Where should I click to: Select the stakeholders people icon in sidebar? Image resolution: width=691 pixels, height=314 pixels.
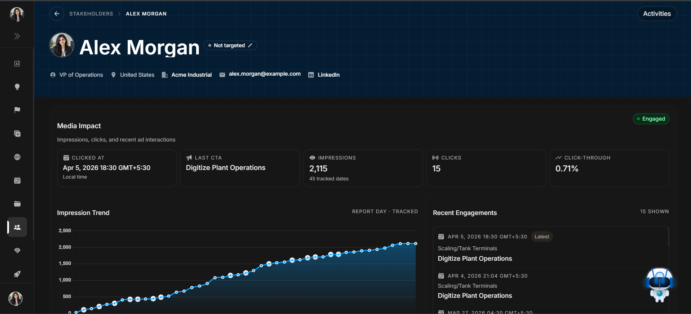[17, 227]
